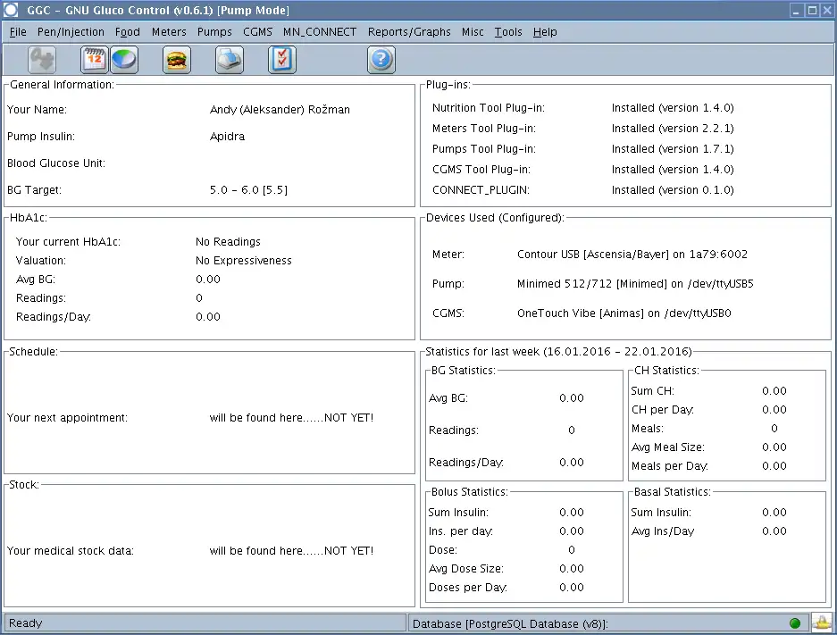
Task: Click the 'Apidra' pump insulin value
Action: click(x=227, y=137)
